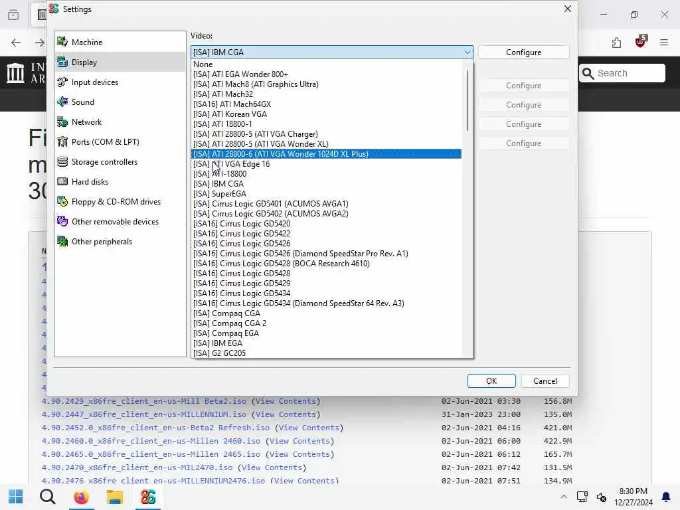Select [ISA16] Cirrus Logic GD5428 (BOCA Research 4610)
Screen dimensions: 680x510
coord(326,264)
